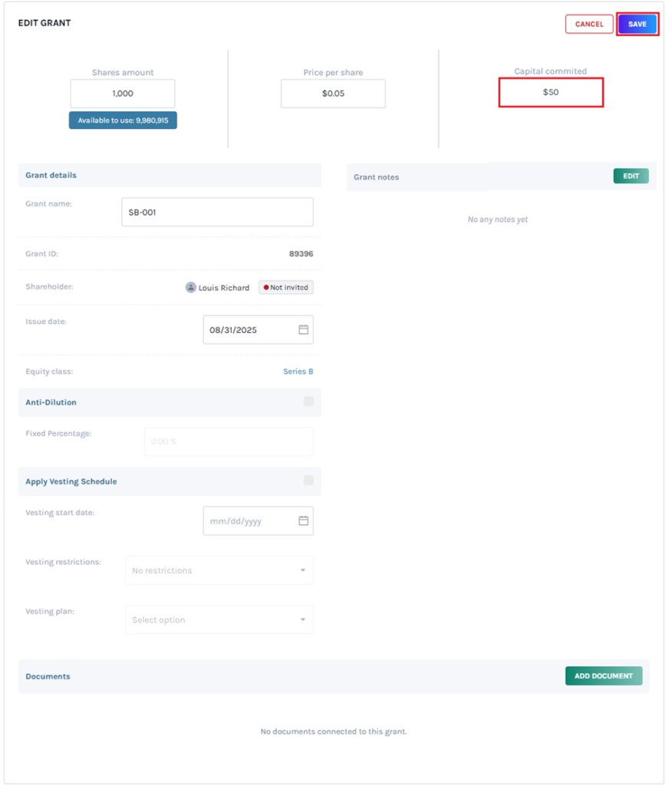Click the Shares amount input field

(123, 94)
